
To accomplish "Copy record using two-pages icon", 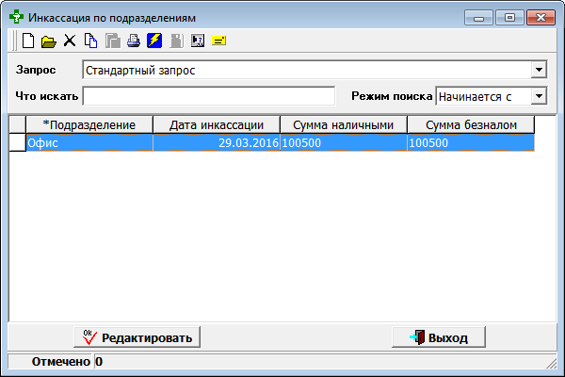I will 90,41.
